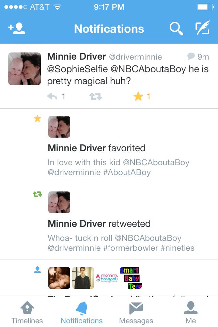
Task: Switch to the Messages tab
Action: (136, 313)
